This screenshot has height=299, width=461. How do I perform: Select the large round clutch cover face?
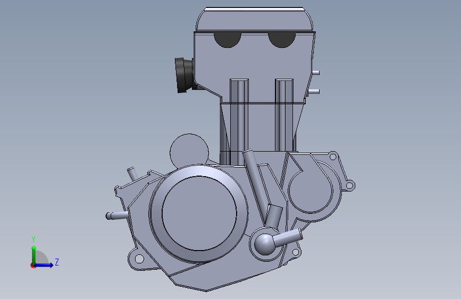[x=199, y=213]
